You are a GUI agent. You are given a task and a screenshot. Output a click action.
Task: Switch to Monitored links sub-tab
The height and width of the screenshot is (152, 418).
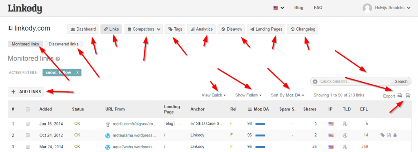pyautogui.click(x=25, y=44)
